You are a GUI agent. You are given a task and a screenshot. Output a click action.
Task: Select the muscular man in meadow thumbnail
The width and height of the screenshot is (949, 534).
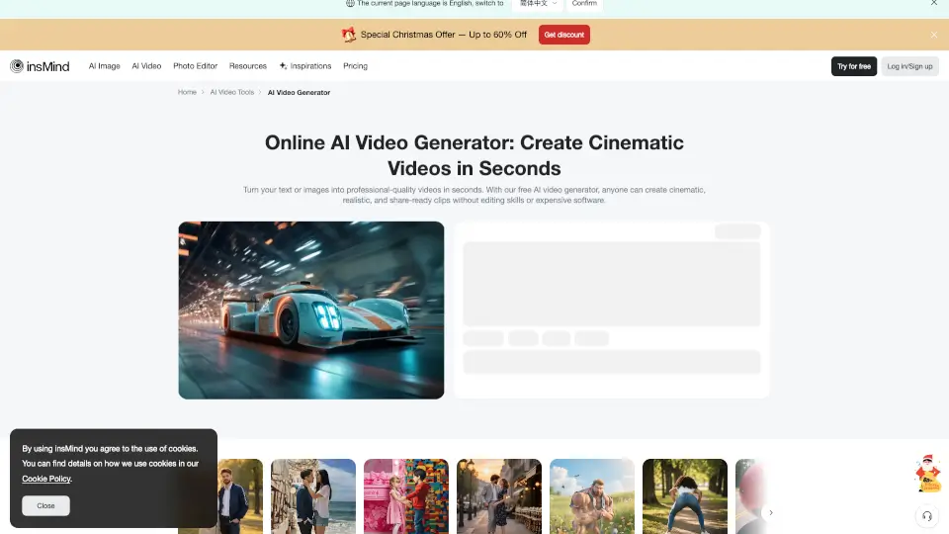pos(592,496)
